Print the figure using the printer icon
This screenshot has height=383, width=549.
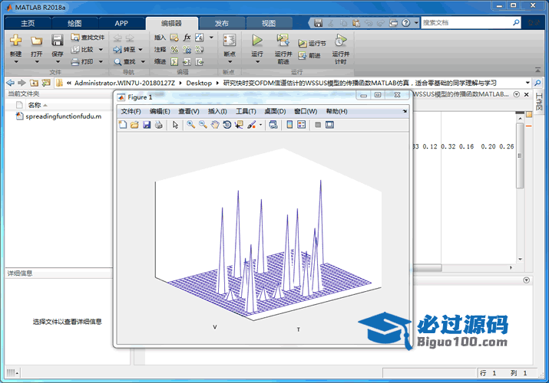[x=158, y=125]
